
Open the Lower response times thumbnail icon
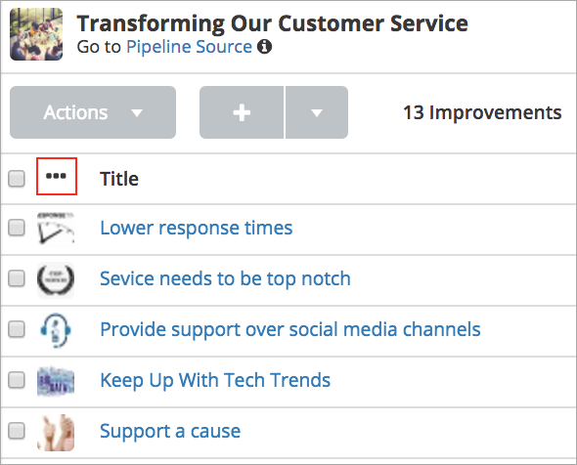pyautogui.click(x=56, y=228)
